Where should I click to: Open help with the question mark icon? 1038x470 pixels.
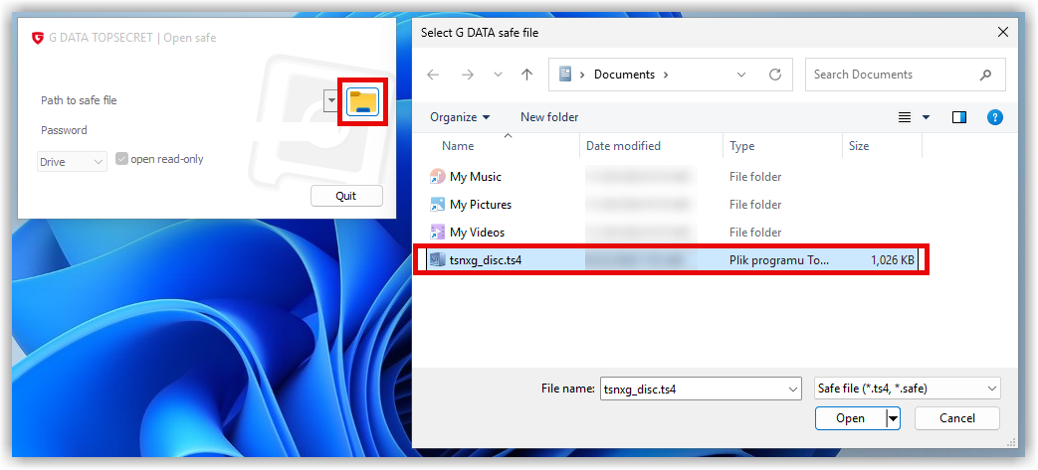tap(994, 117)
